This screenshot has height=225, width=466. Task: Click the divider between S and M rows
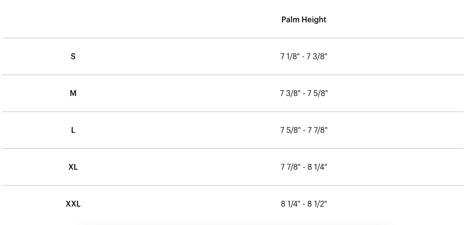pyautogui.click(x=233, y=75)
